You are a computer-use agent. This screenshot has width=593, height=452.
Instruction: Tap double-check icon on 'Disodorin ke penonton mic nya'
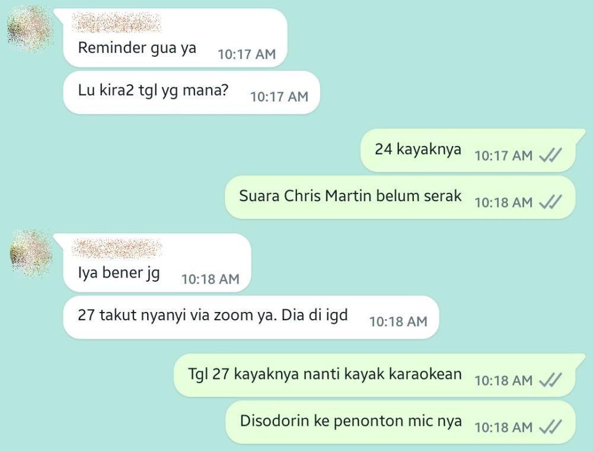tap(550, 427)
